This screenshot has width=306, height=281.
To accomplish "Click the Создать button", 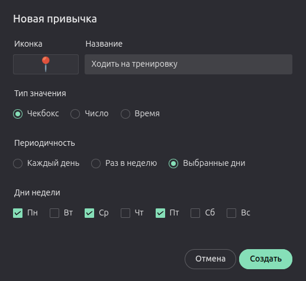I will [x=266, y=259].
